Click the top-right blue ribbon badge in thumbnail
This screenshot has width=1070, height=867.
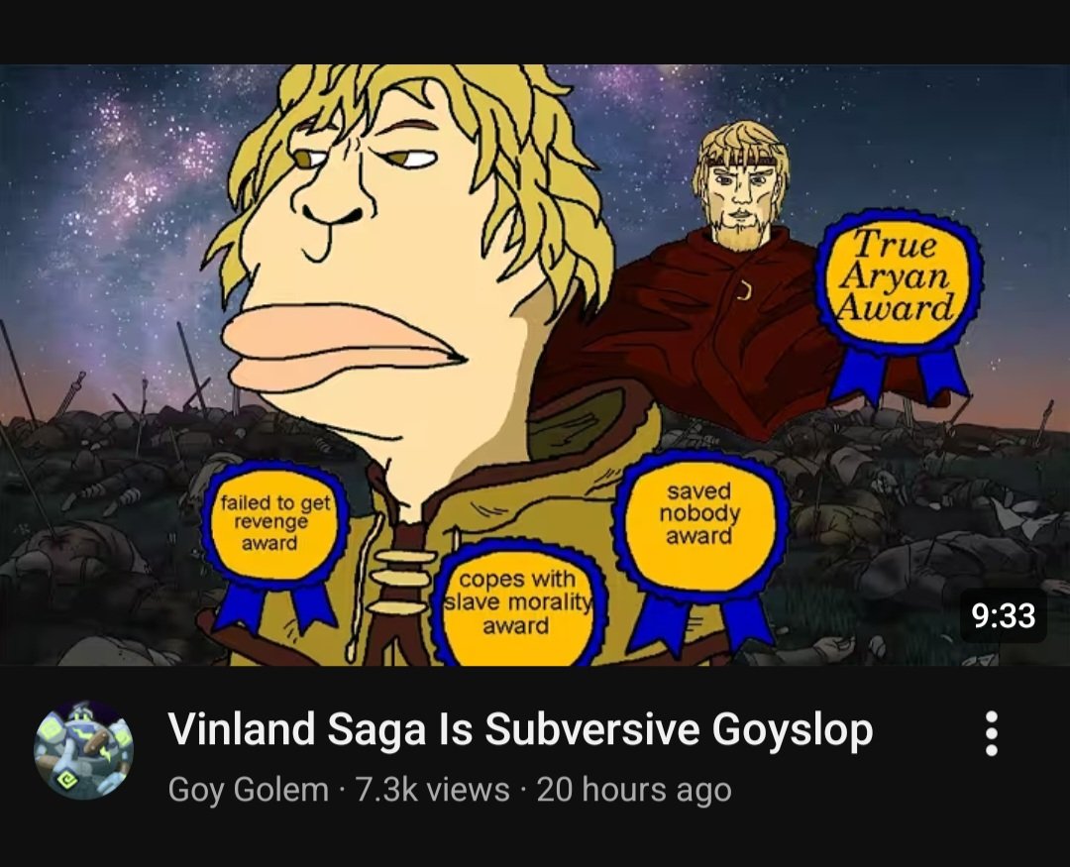900,304
